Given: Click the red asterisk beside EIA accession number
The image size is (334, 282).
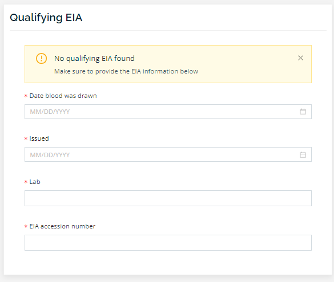Looking at the screenshot, I should [x=26, y=226].
